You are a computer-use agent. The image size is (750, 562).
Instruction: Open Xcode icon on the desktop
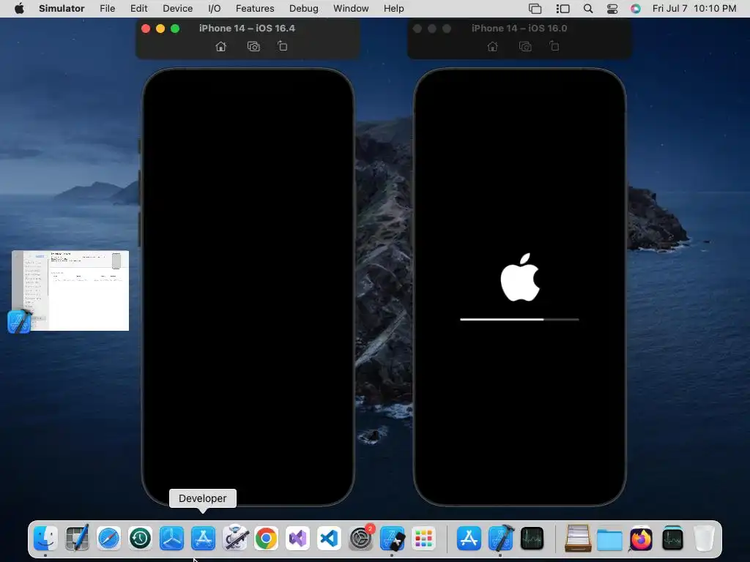[20, 321]
